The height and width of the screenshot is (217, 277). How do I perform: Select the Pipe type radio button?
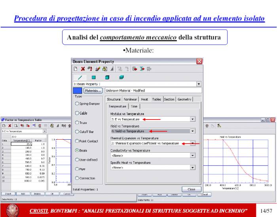[x=78, y=168]
